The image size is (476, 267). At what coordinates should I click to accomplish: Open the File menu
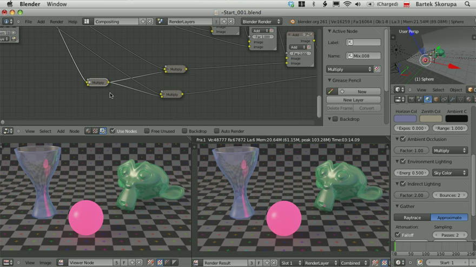(28, 22)
